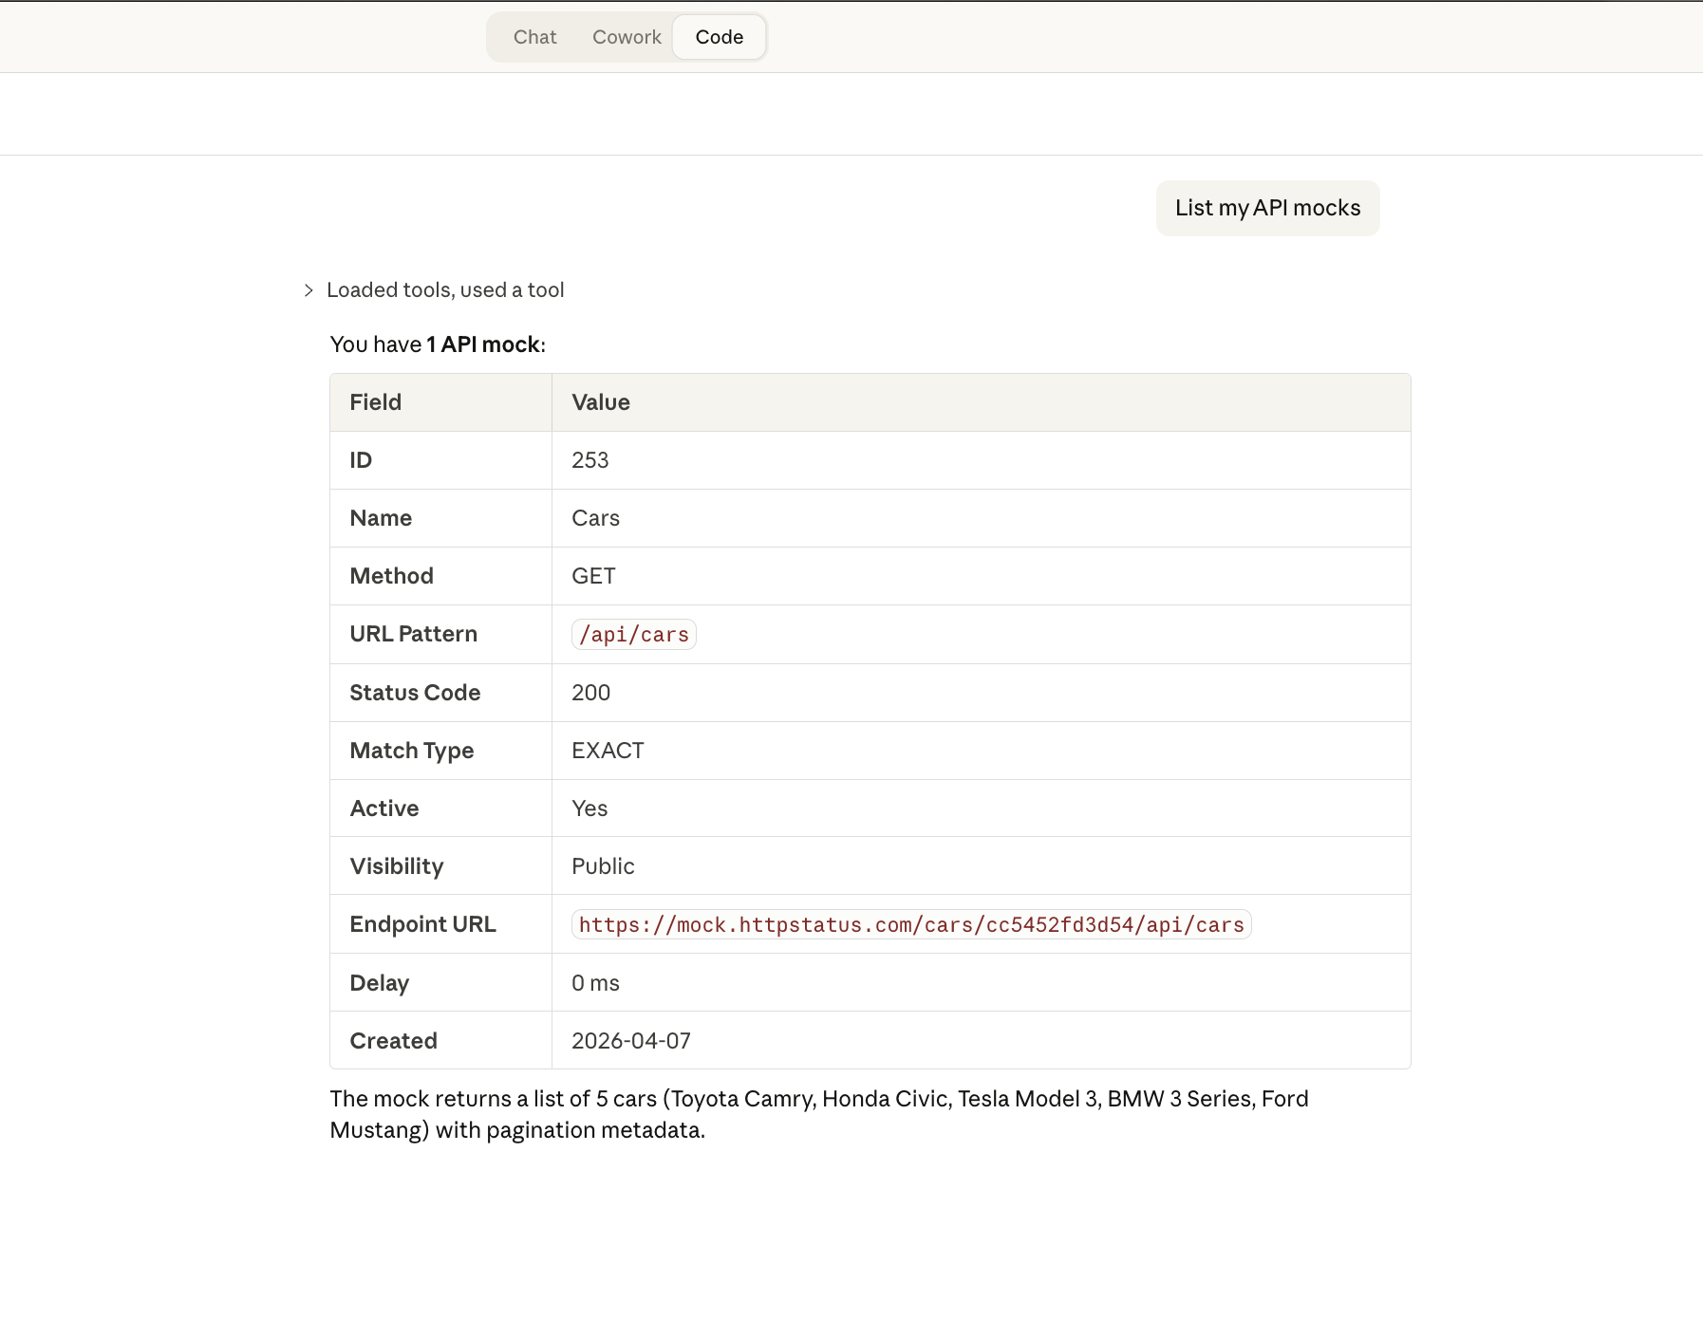
Task: Click the Status Code 200 value
Action: point(590,692)
